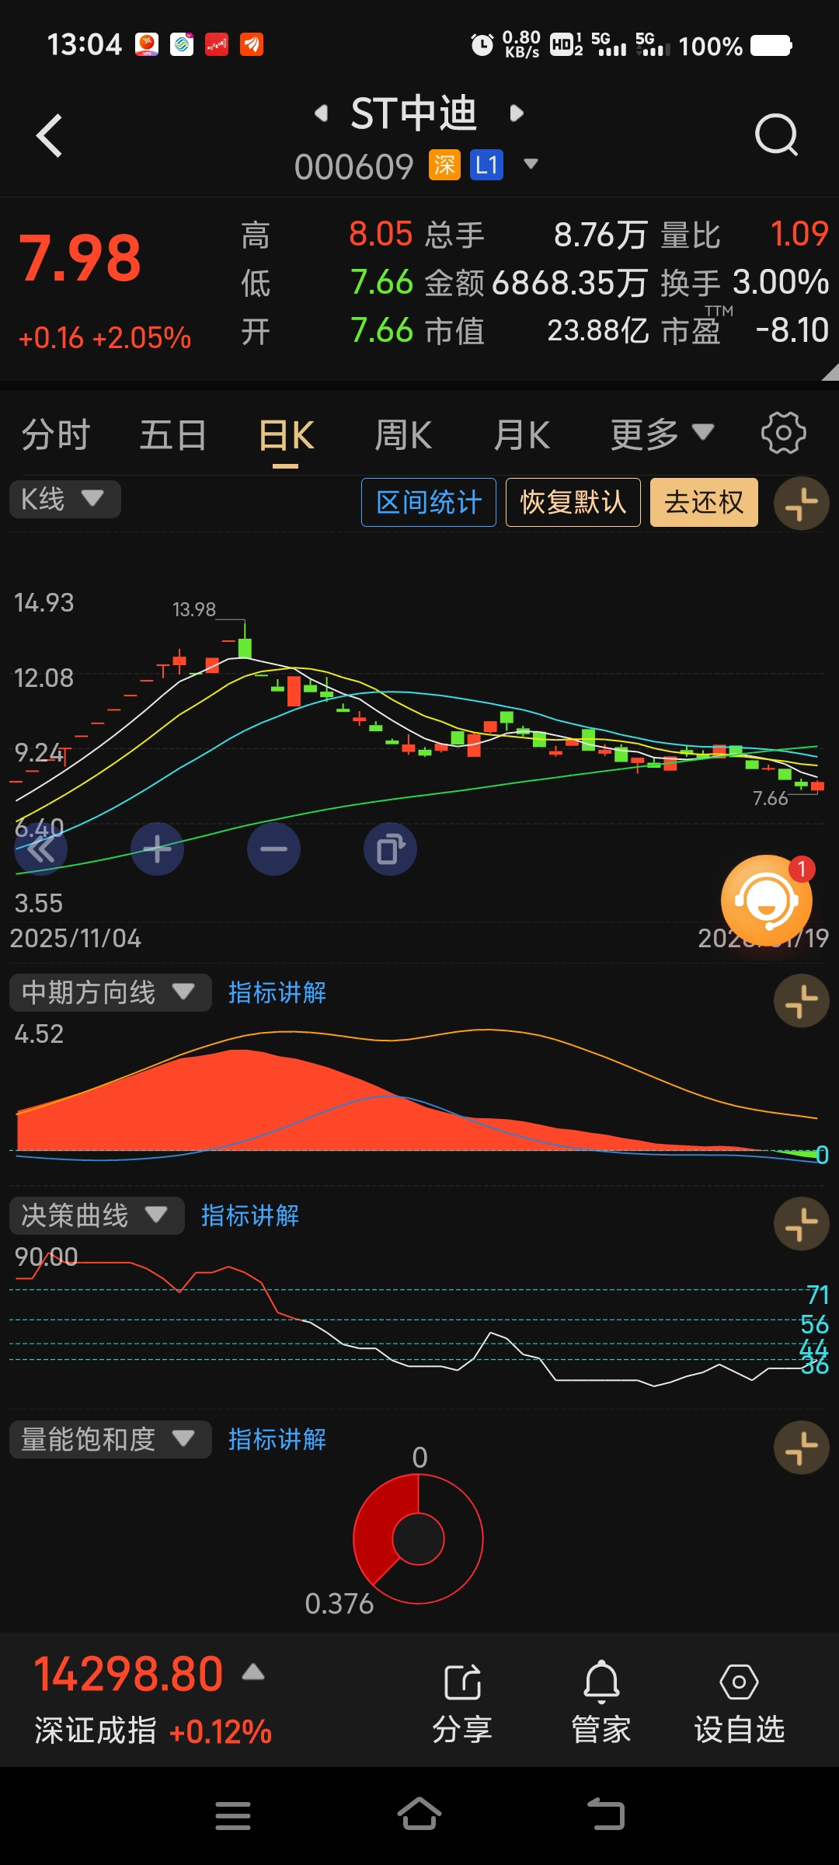Tap add icon in 量能饱和度 panel
Viewport: 839px width, 1865px height.
[x=802, y=1447]
